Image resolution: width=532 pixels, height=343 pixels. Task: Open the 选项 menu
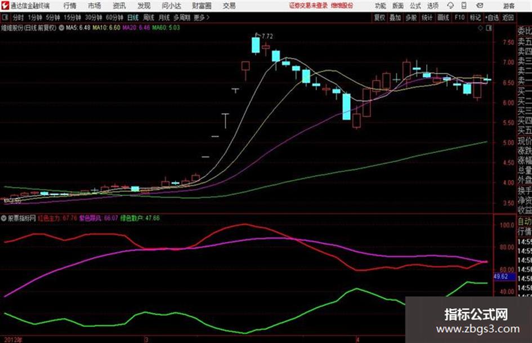(x=433, y=6)
